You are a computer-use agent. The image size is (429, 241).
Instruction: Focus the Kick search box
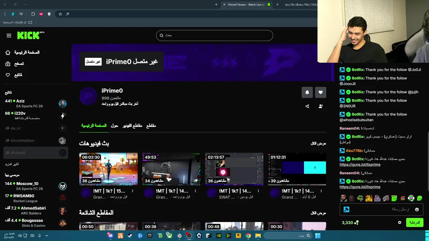click(x=214, y=35)
